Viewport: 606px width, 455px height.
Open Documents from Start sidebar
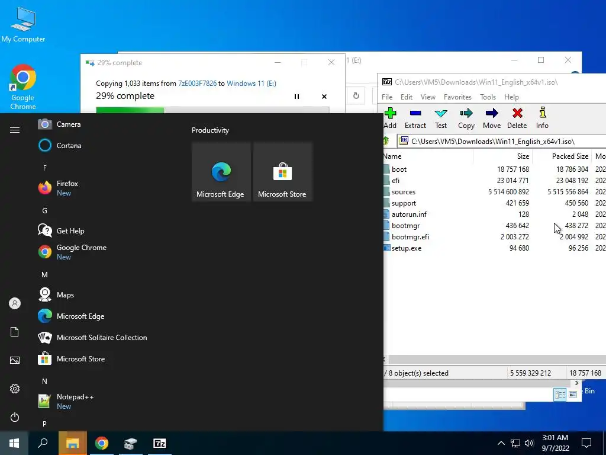(x=15, y=332)
